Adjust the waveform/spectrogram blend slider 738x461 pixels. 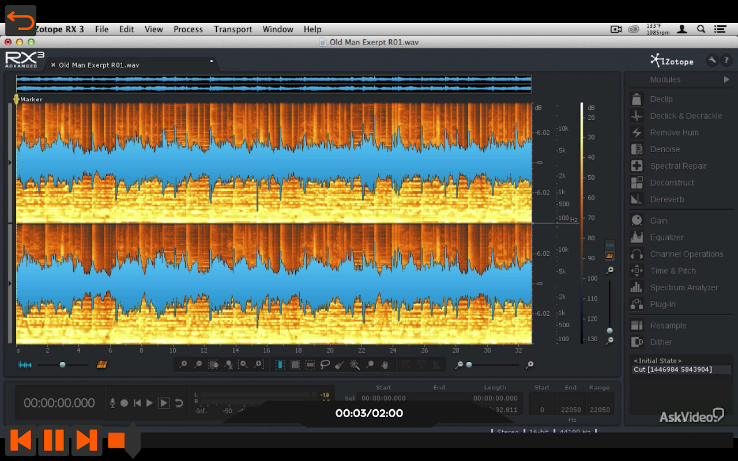pos(62,365)
